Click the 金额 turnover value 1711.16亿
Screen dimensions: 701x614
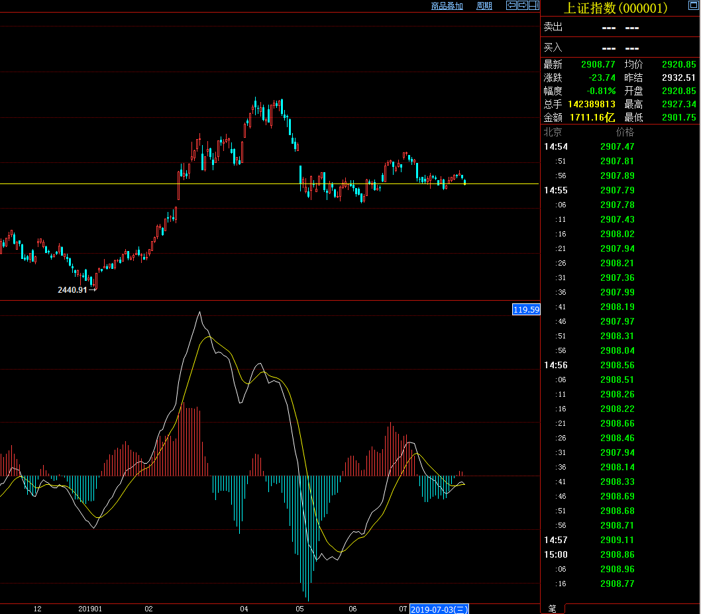click(x=592, y=118)
